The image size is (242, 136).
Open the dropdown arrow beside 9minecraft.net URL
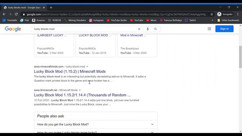80,90
